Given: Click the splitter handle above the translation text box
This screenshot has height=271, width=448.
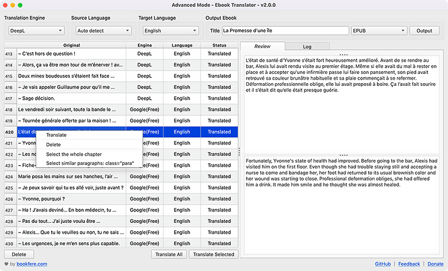Looking at the screenshot, I should click(x=343, y=155).
